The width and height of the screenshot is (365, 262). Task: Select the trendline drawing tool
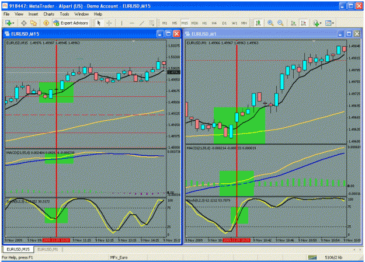click(142, 23)
